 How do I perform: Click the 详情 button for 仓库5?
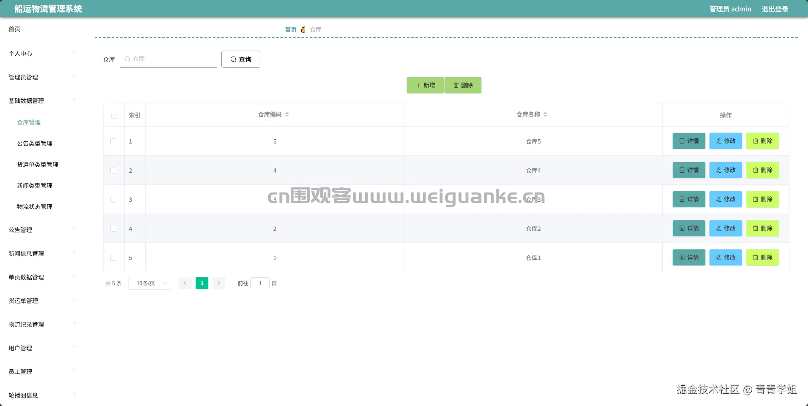pos(689,141)
